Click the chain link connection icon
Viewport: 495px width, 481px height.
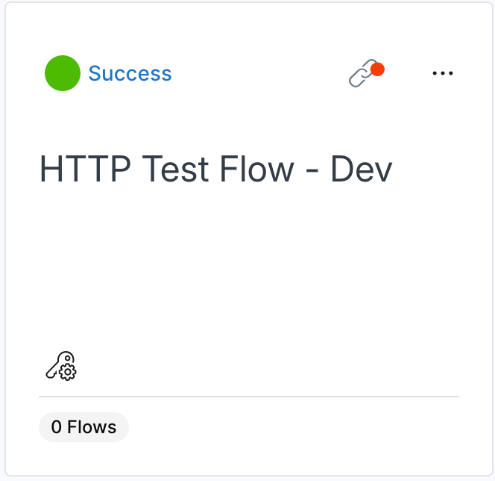[362, 75]
